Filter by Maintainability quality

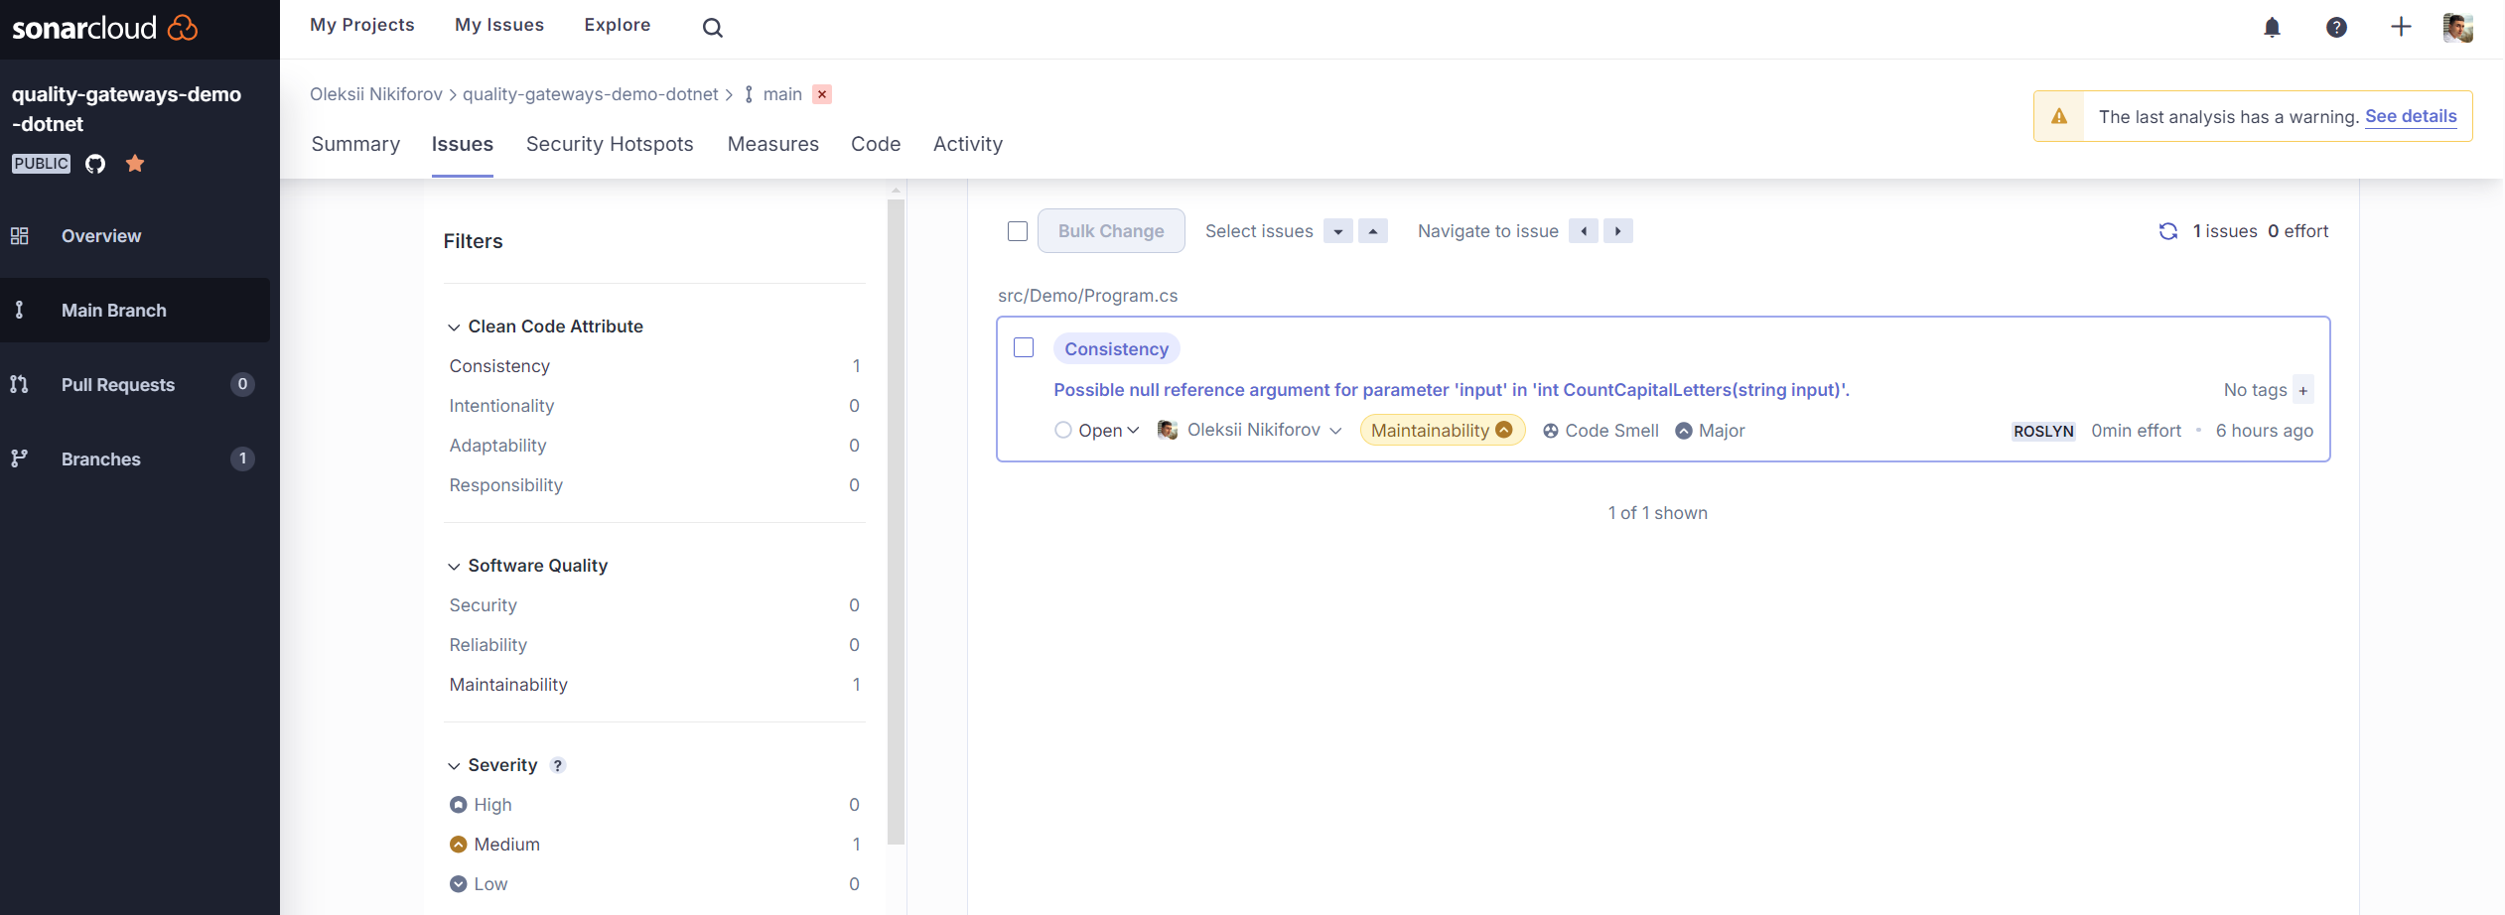point(654,685)
